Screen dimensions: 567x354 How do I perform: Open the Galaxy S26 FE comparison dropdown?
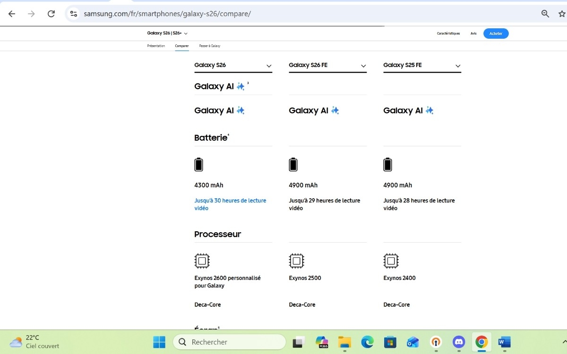(328, 66)
